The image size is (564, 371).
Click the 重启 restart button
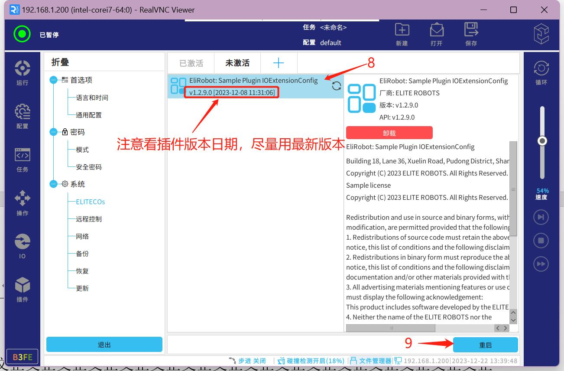coord(485,345)
